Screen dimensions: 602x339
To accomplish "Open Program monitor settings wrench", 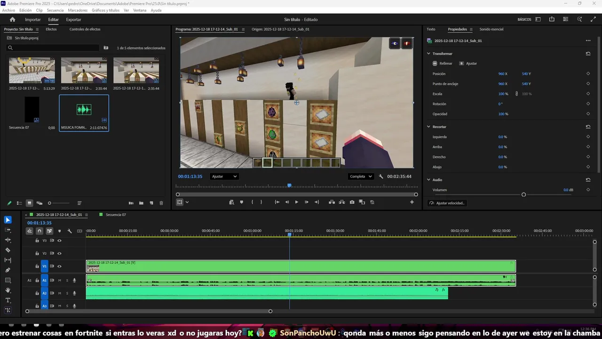I will point(381,177).
